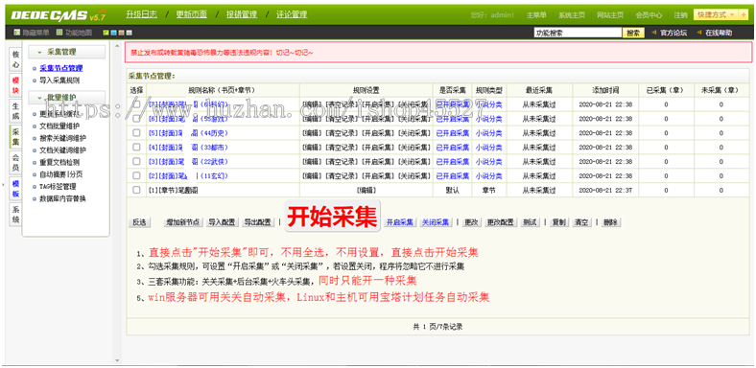Image resolution: width=756 pixels, height=368 pixels.
Task: Tick the checkbox for rule [3] 22武侠
Action: pos(136,162)
